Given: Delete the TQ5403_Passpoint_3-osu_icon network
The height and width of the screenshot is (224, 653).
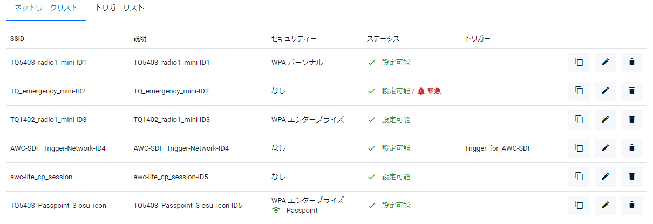Looking at the screenshot, I should (x=631, y=205).
